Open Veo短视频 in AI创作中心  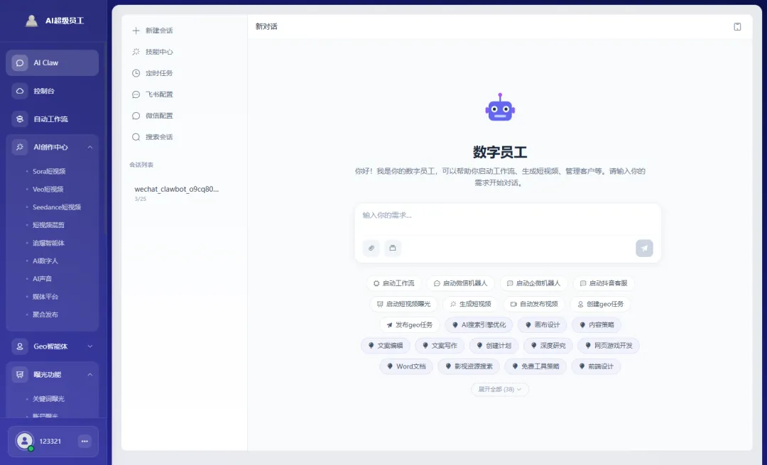(47, 189)
